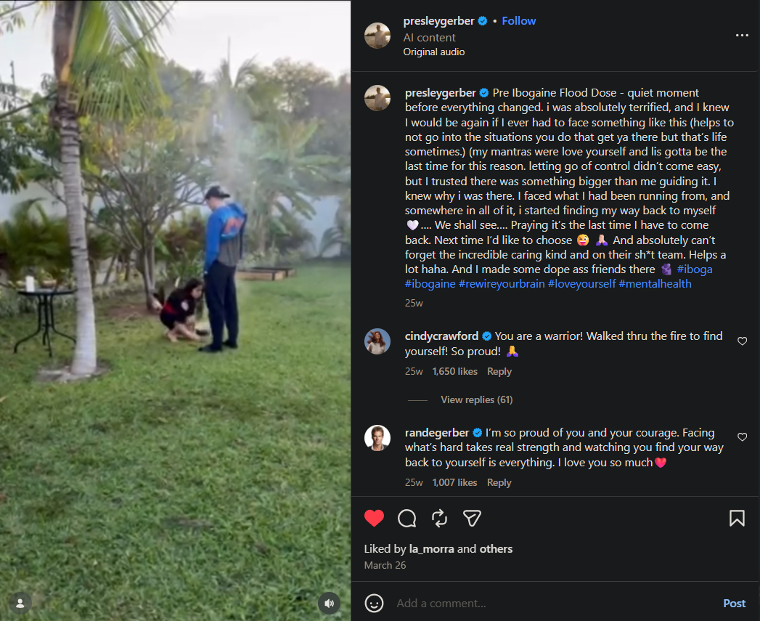Share post via paper plane icon
The height and width of the screenshot is (621, 760).
point(472,518)
